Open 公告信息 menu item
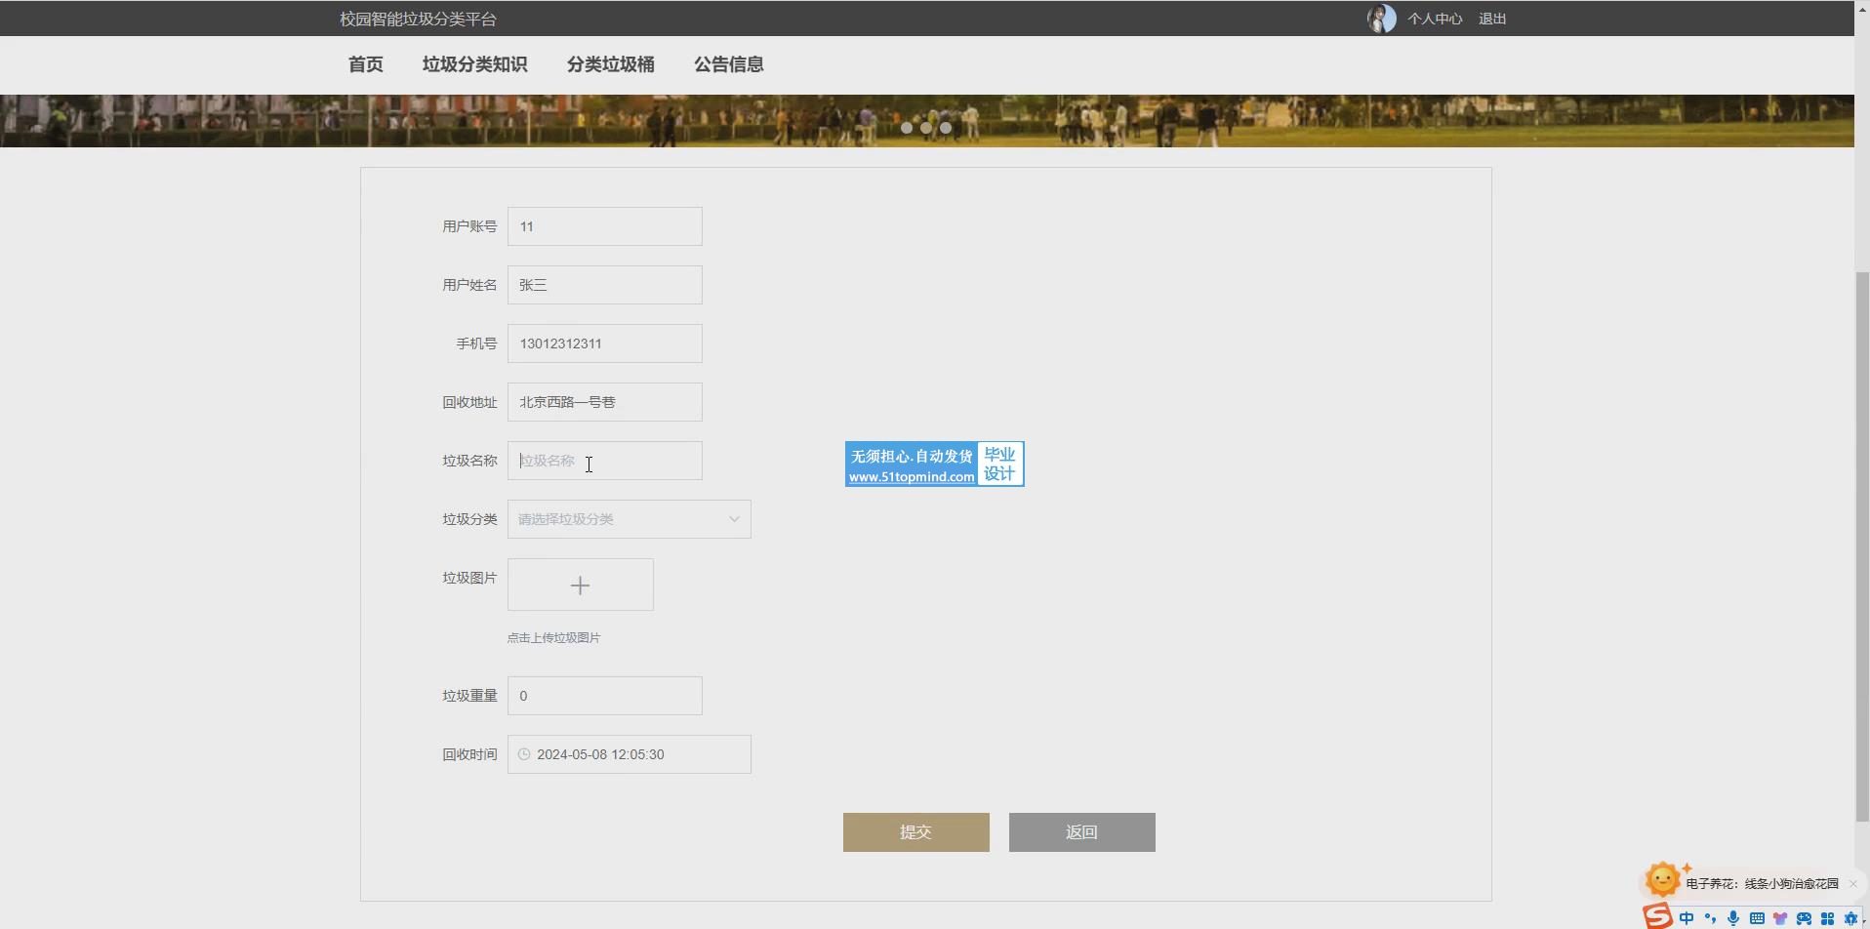 pos(729,64)
